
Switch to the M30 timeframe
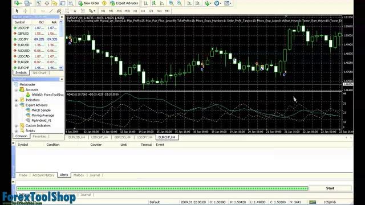pos(127,11)
